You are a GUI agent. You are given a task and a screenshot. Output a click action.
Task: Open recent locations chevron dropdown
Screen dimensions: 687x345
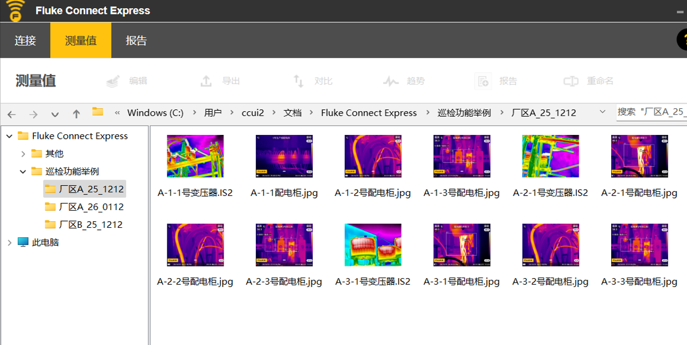point(55,114)
